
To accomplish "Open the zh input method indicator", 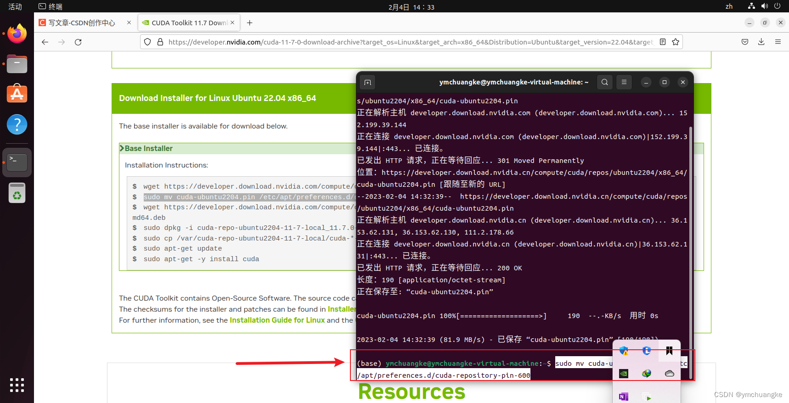I will point(729,6).
